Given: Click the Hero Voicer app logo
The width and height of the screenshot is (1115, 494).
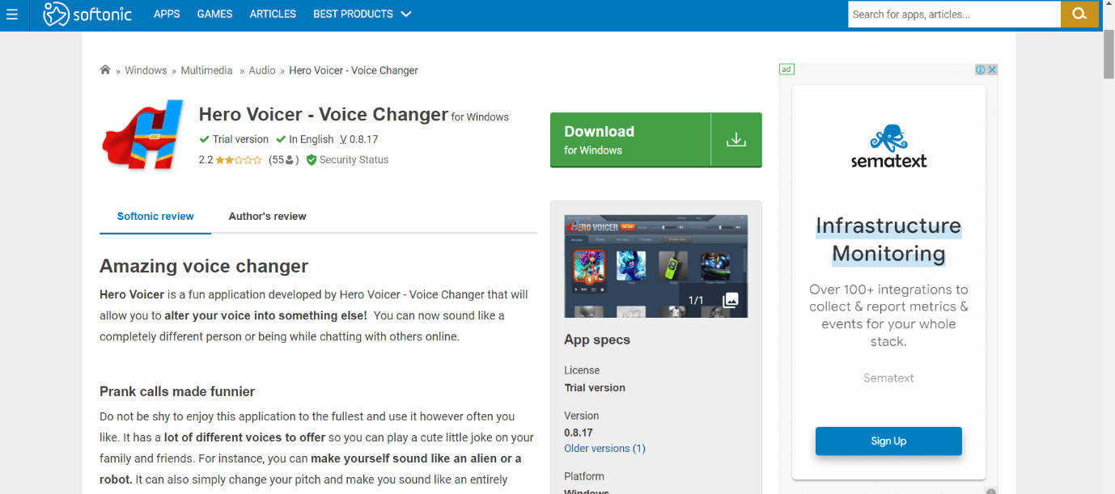Looking at the screenshot, I should point(143,135).
